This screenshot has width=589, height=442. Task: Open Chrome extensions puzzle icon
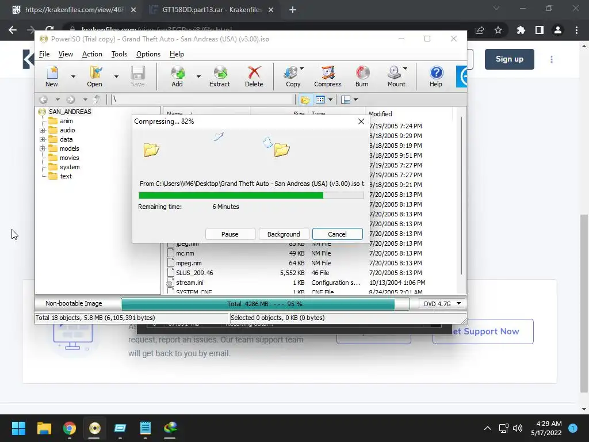coord(521,30)
